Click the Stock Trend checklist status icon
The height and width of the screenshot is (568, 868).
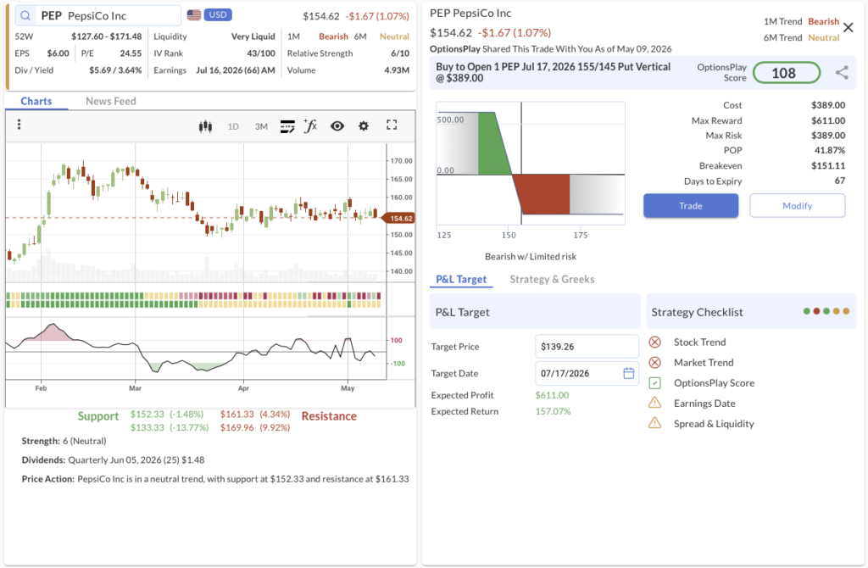[655, 342]
